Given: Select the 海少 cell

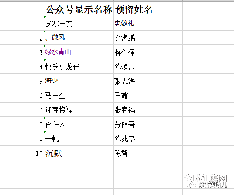Looking at the screenshot, I should [x=79, y=81].
